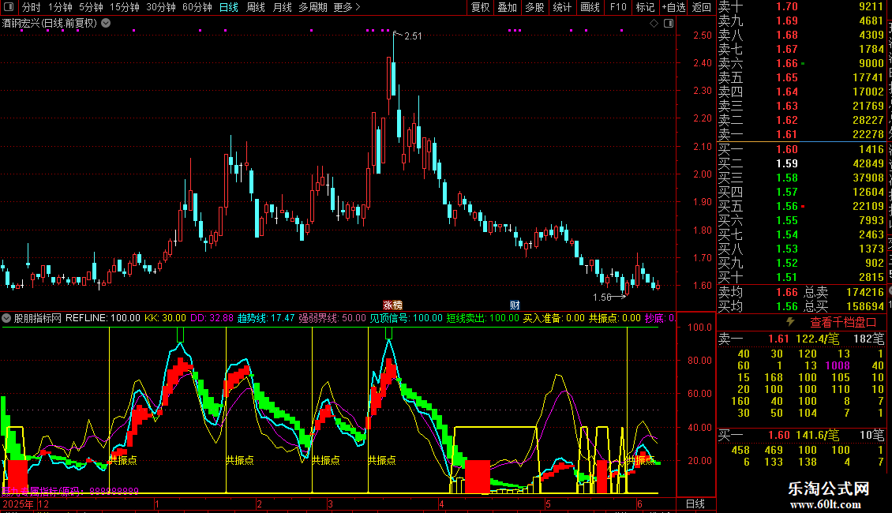Open the 多股 multi-stock view
892x513 pixels.
(x=534, y=7)
